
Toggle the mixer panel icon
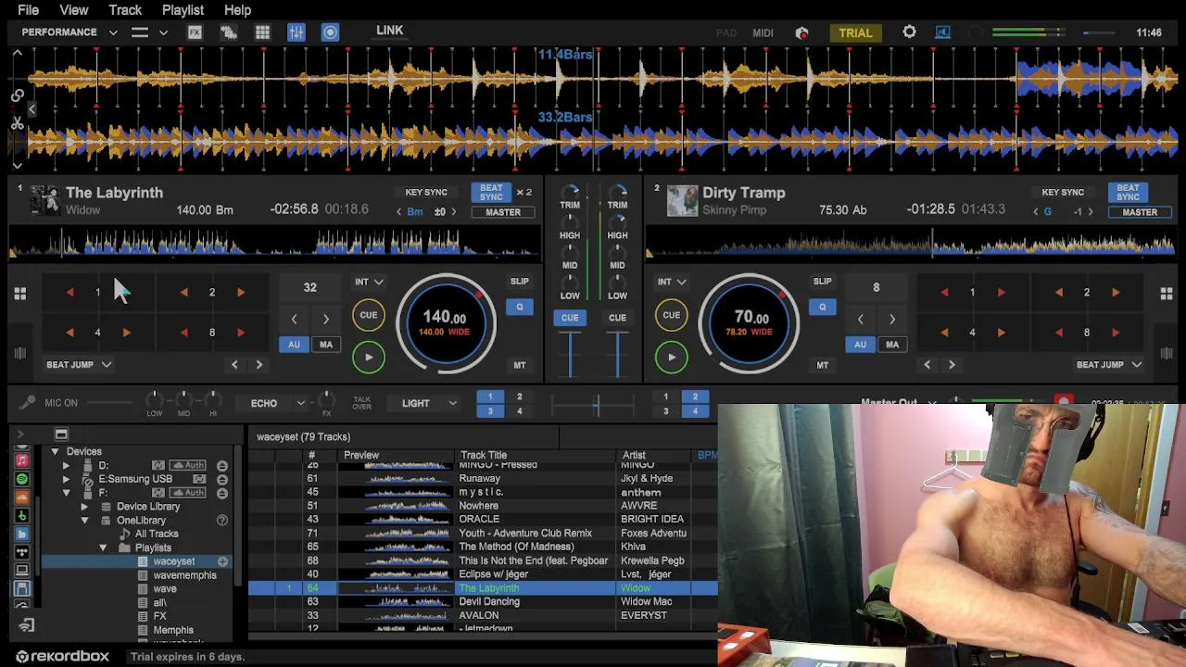tap(296, 32)
